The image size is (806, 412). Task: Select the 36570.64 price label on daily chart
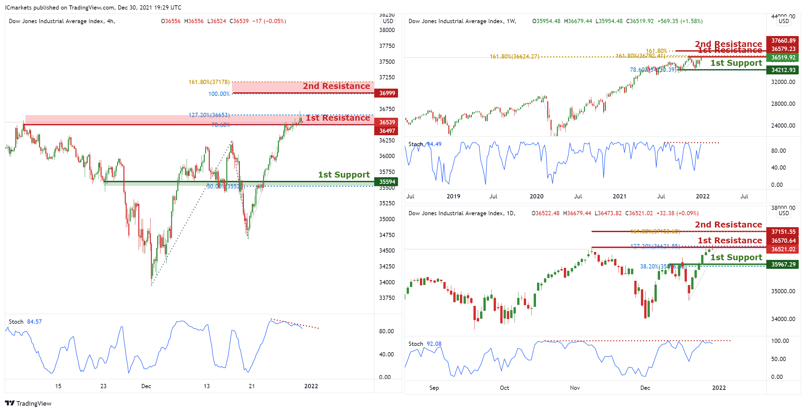783,241
